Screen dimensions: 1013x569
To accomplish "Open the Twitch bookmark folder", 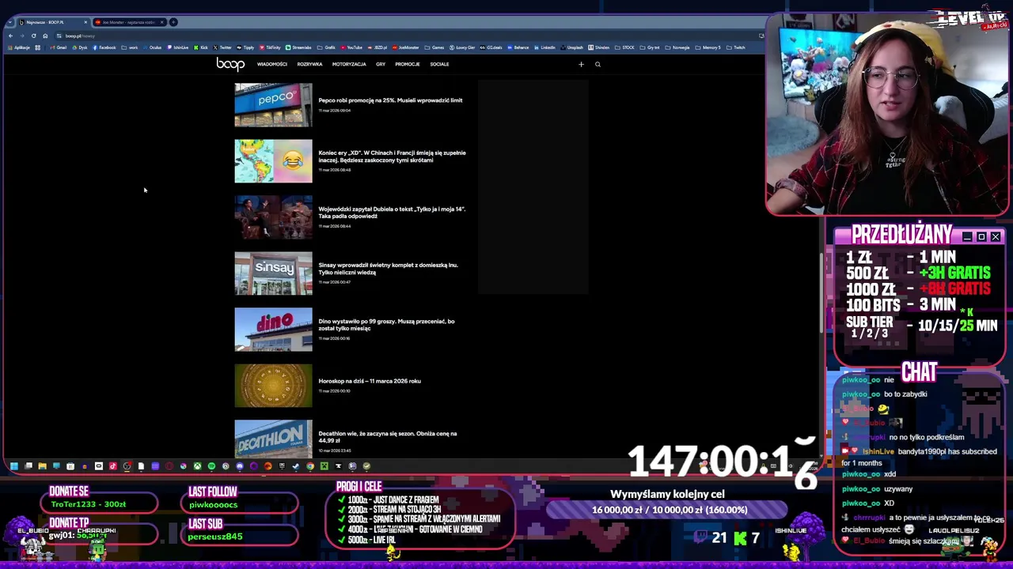I will (736, 47).
